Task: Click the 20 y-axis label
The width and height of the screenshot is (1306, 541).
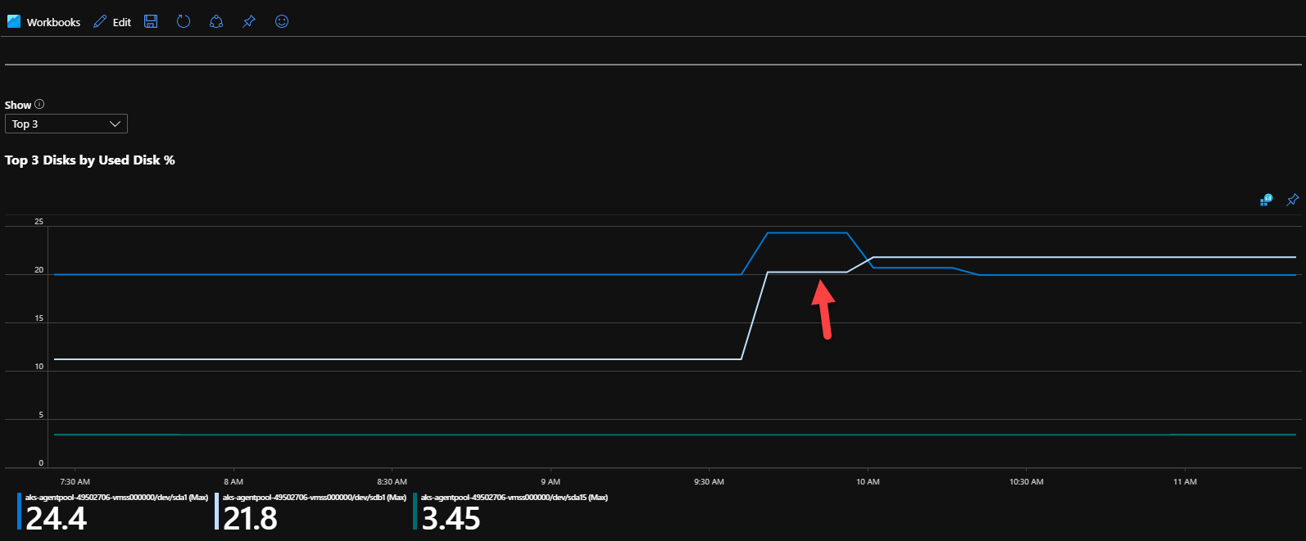Action: (x=39, y=270)
